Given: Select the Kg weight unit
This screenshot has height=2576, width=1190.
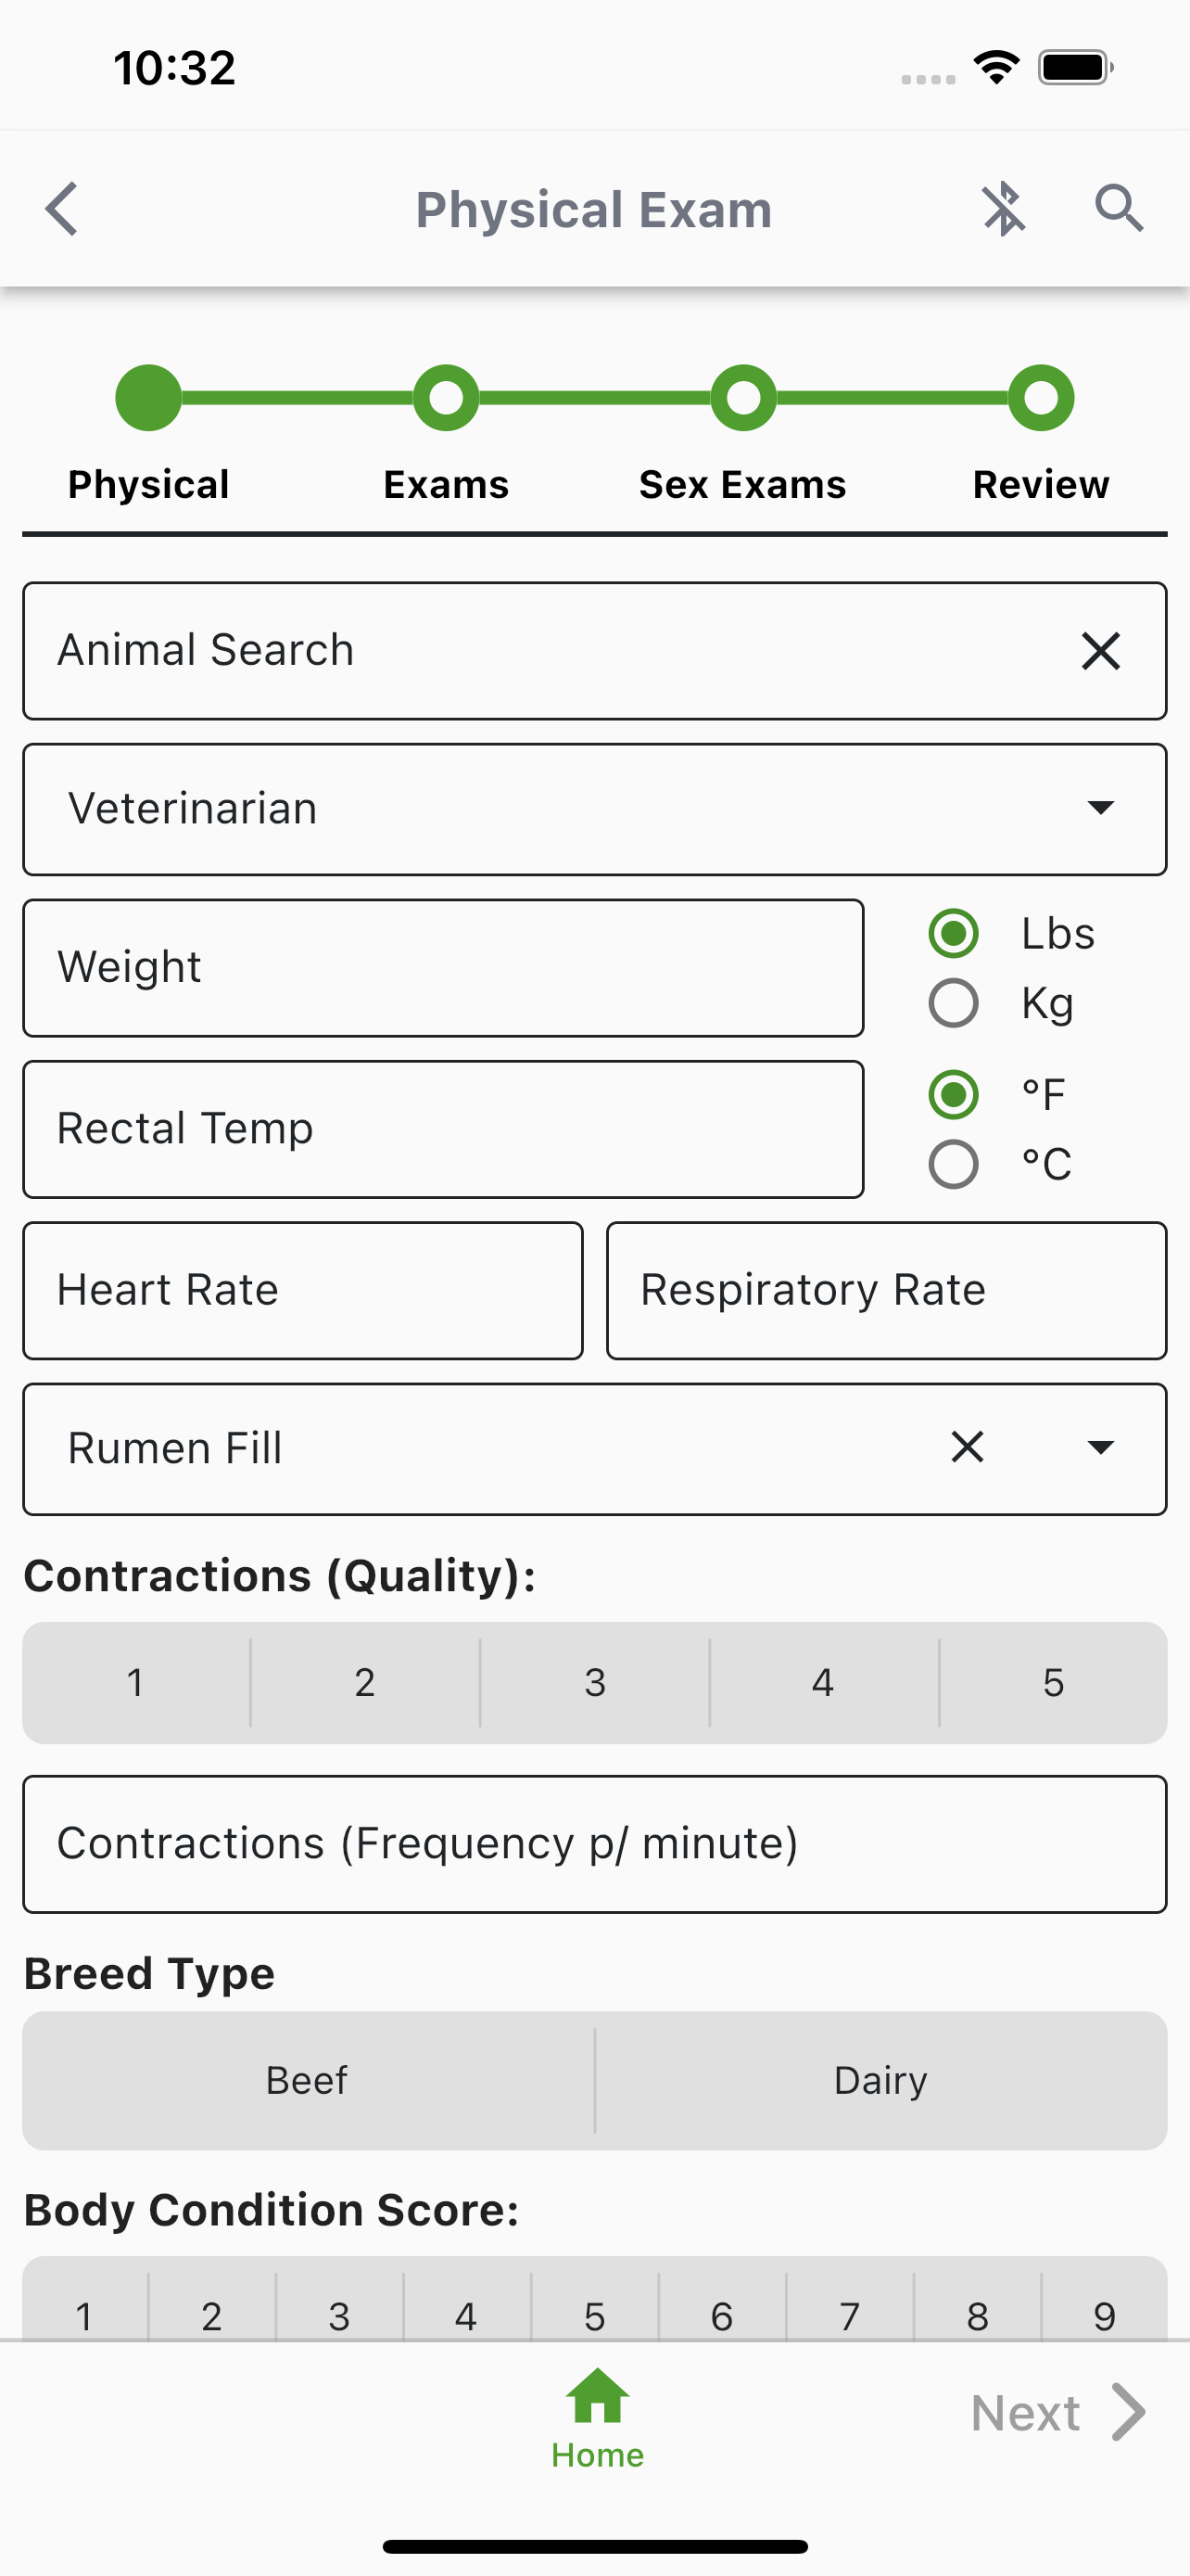Looking at the screenshot, I should [x=953, y=1003].
